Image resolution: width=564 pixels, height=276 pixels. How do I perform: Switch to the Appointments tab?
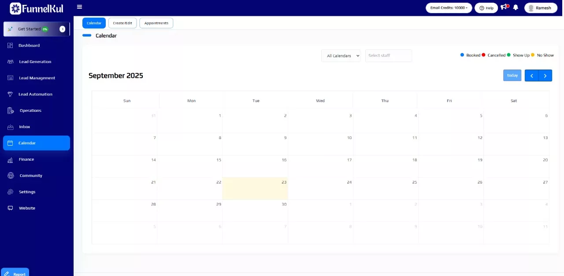point(156,23)
